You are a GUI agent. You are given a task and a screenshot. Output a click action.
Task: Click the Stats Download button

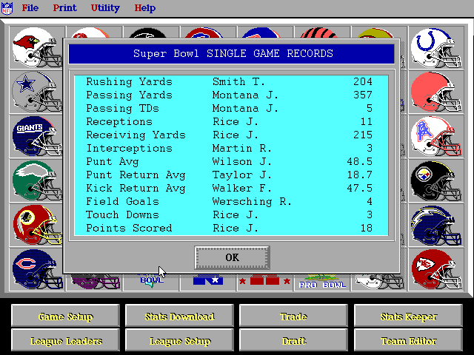coord(179,316)
